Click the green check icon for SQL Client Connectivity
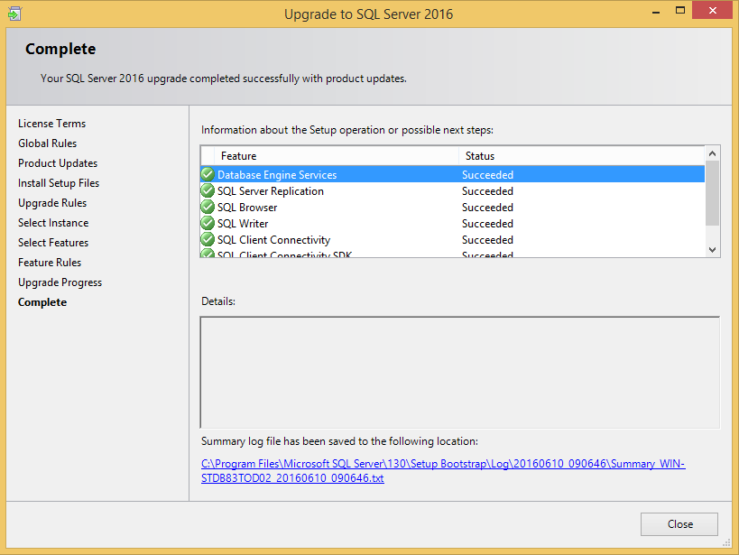The height and width of the screenshot is (555, 739). coord(208,239)
